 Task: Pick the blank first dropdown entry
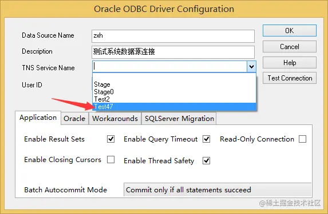[174, 77]
